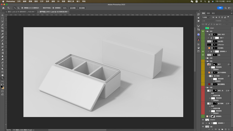233x131 pixels.
Task: Open the 滤镜 menu
Action: tap(53, 1)
